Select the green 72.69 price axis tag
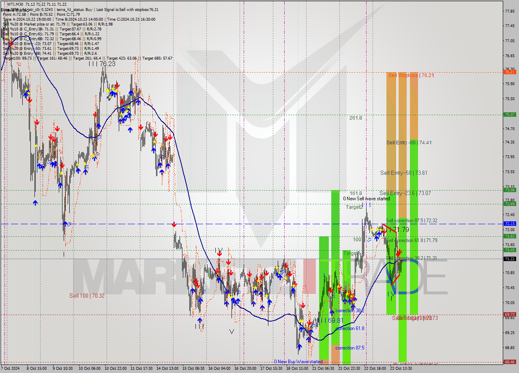The width and height of the screenshot is (519, 373). click(509, 204)
